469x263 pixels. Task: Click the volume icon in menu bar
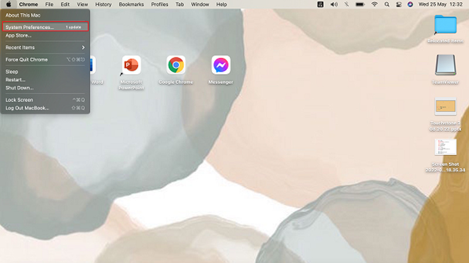pos(334,5)
